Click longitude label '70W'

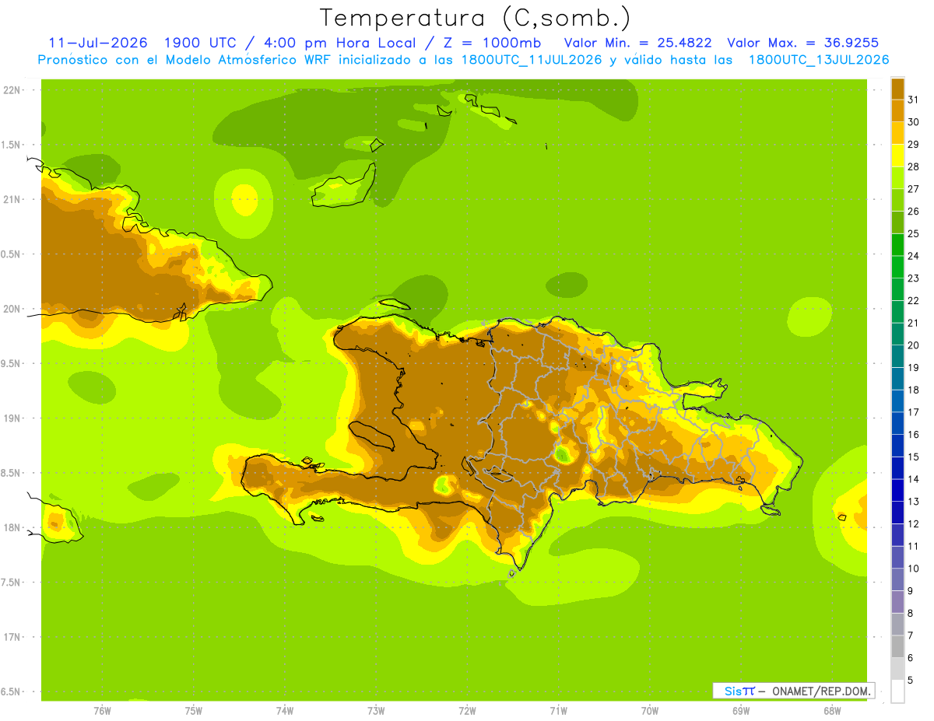coord(650,711)
